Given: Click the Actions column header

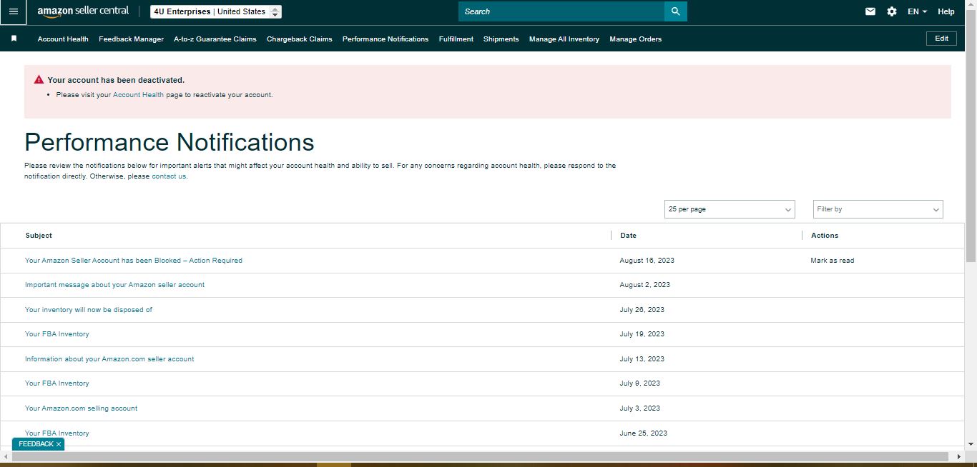Looking at the screenshot, I should click(825, 235).
